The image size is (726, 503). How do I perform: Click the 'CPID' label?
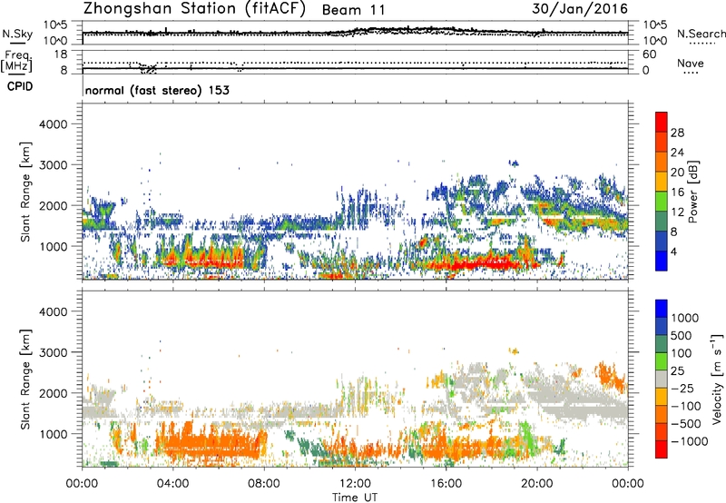(x=20, y=86)
